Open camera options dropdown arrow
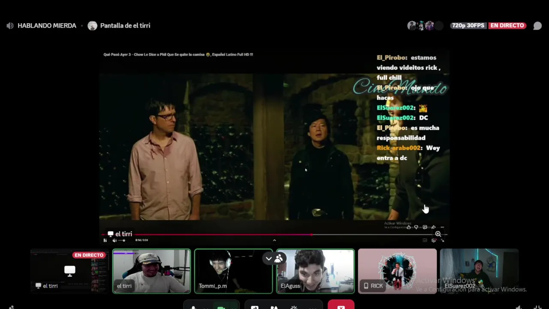Image resolution: width=549 pixels, height=309 pixels. [234, 307]
